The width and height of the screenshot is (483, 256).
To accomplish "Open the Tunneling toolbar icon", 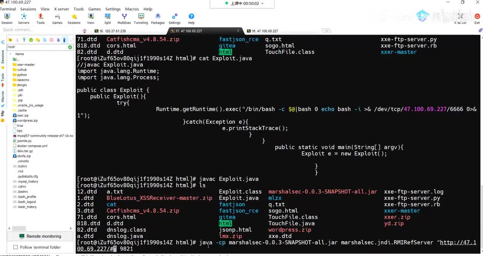I will pos(141,19).
